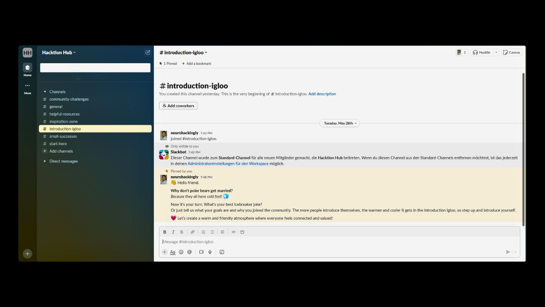Open the Tuesday, May 28th date dropdown
This screenshot has height=307, width=545.
point(338,123)
